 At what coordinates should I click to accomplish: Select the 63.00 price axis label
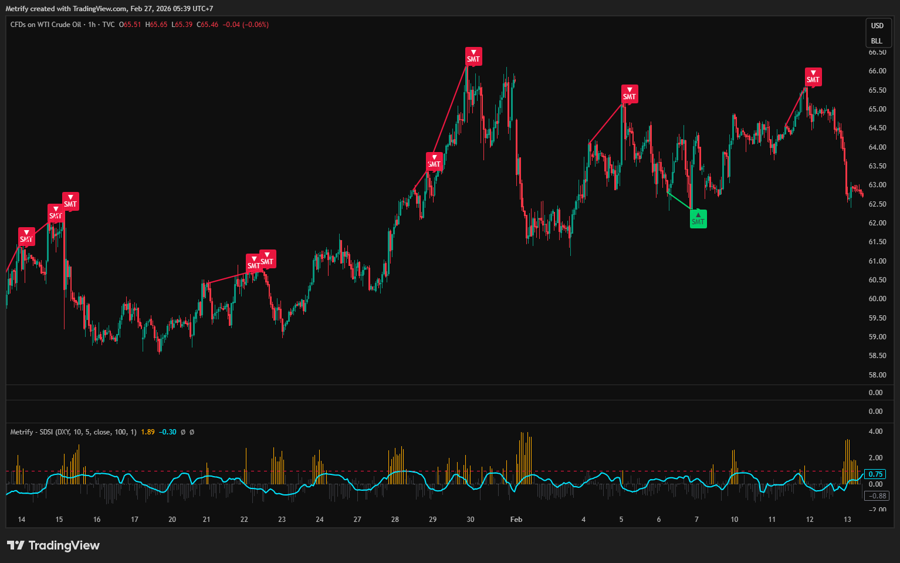(x=877, y=185)
